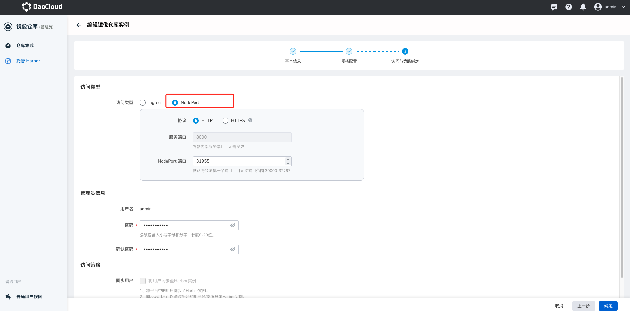Open the hamburger navigation menu
This screenshot has height=311, width=630.
(x=7, y=7)
